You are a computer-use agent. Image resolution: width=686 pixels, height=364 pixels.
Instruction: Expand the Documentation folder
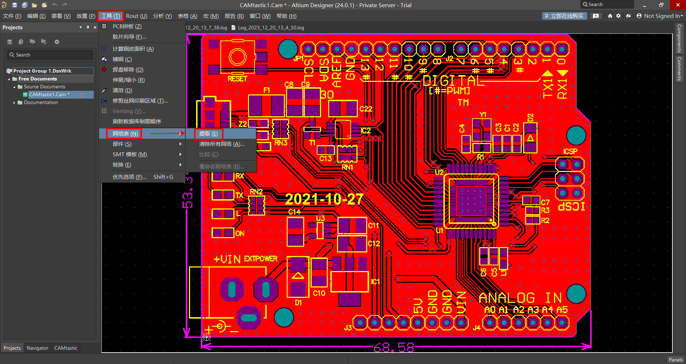(x=14, y=103)
